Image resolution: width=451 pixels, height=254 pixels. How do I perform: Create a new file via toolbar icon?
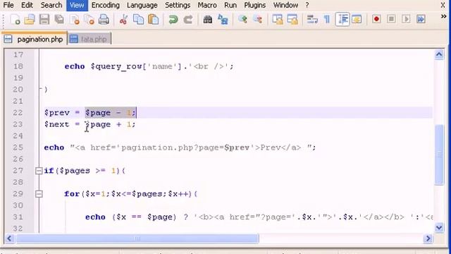pos(15,20)
